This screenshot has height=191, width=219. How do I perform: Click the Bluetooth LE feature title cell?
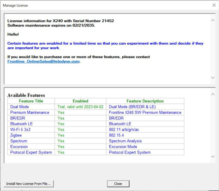[x=31, y=124]
